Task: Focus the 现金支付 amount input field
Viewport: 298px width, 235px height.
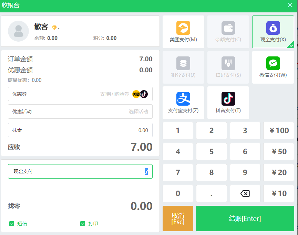Action: coord(80,171)
